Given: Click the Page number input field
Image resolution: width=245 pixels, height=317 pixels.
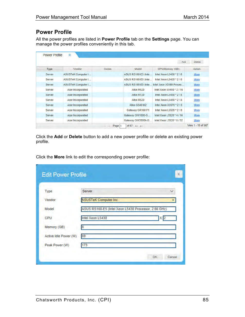Looking at the screenshot, I should [123, 126].
